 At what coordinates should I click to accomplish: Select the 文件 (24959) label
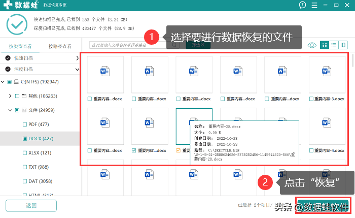click(42, 110)
